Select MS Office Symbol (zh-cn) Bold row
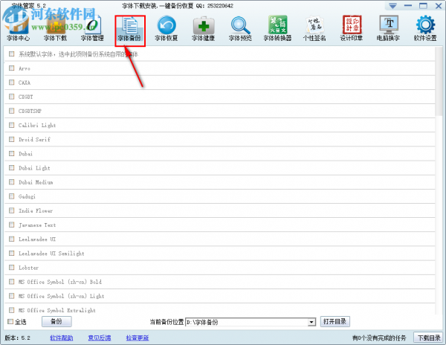This screenshot has height=345, width=446. point(60,282)
